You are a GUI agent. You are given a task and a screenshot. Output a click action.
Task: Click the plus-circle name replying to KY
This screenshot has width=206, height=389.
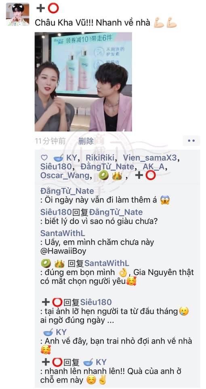coord(53,362)
